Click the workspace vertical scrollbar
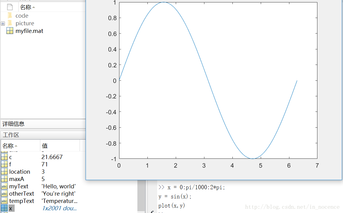Screen dimensions: 343x213 click(x=141, y=195)
